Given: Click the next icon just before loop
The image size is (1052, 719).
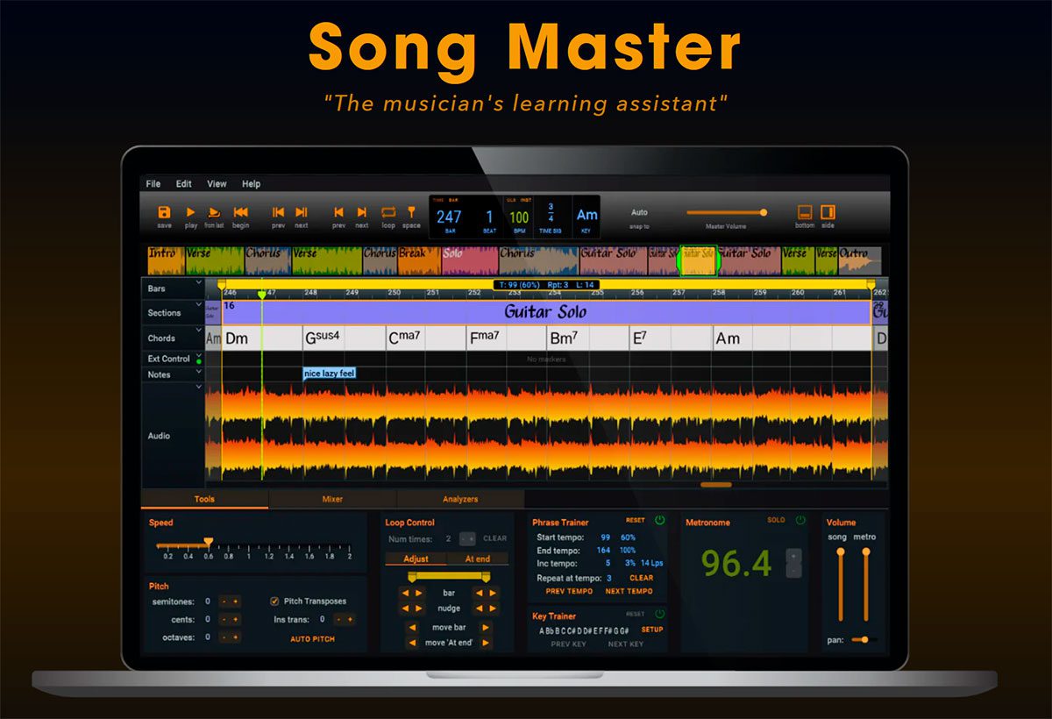Looking at the screenshot, I should click(x=361, y=212).
